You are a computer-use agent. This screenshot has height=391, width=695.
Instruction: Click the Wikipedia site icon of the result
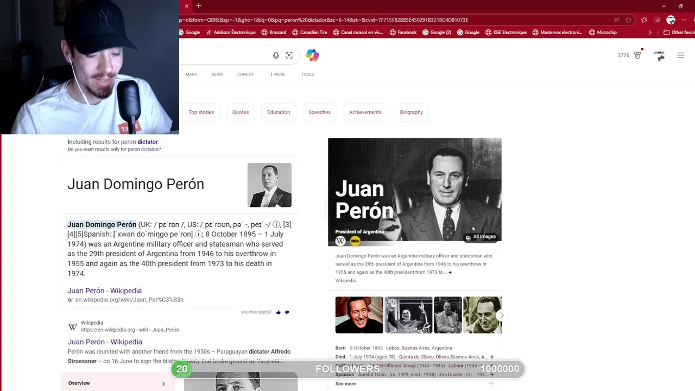72,326
